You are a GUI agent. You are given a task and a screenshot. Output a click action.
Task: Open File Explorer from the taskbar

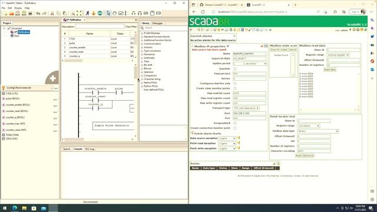click(24, 208)
